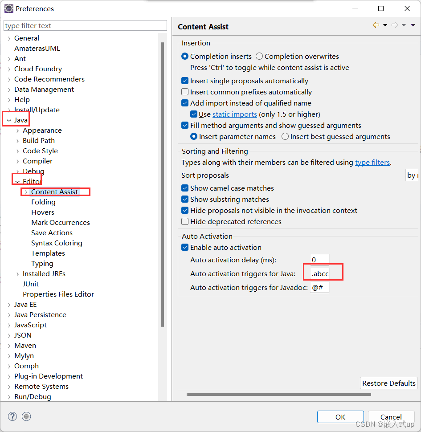Enable Hide deprecated references

(x=185, y=221)
